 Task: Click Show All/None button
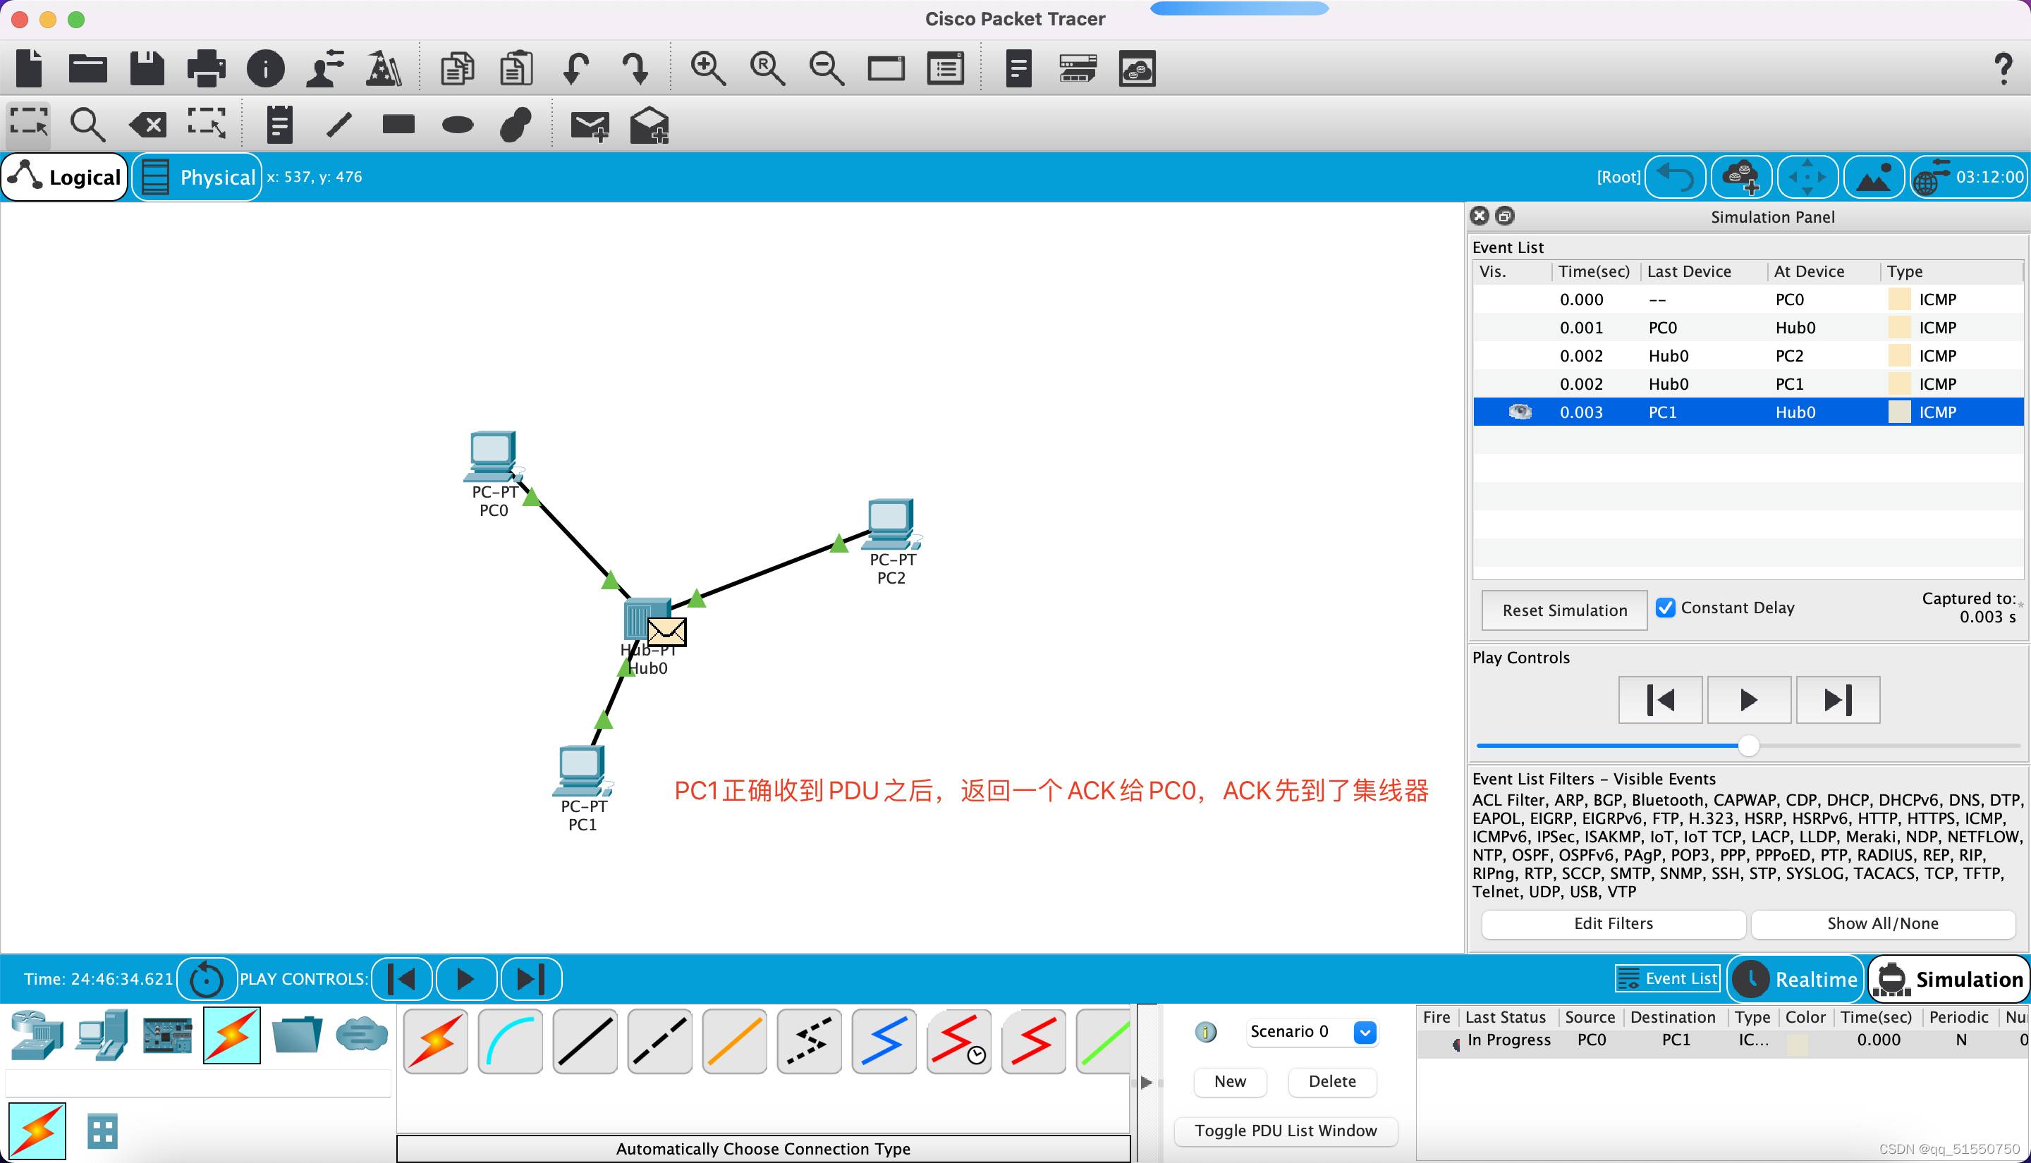point(1882,923)
